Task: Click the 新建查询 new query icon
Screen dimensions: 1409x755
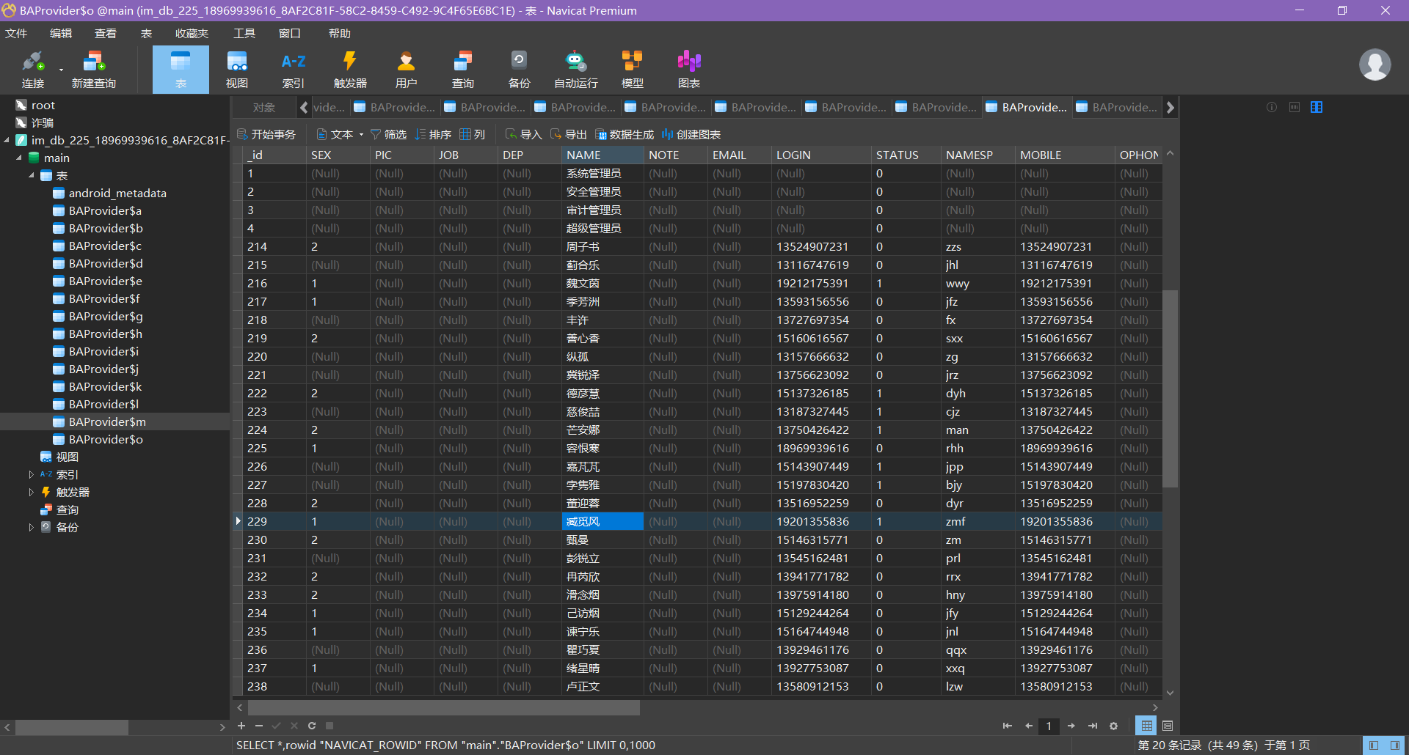Action: pos(93,70)
